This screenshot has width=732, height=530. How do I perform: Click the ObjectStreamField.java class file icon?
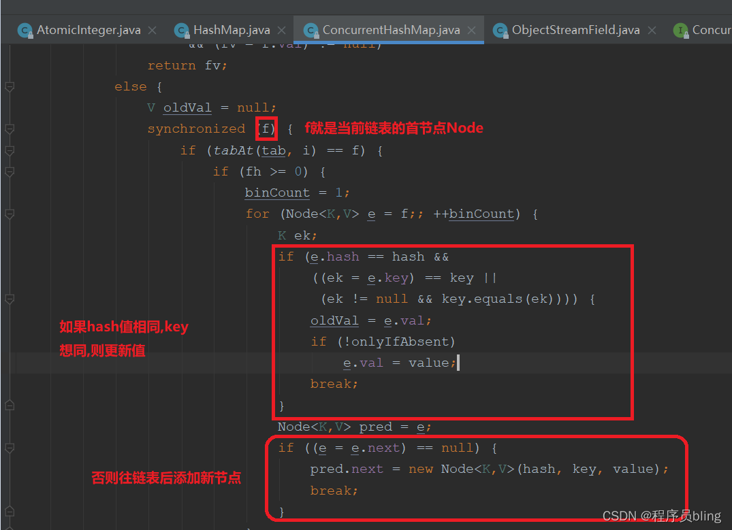(x=500, y=31)
